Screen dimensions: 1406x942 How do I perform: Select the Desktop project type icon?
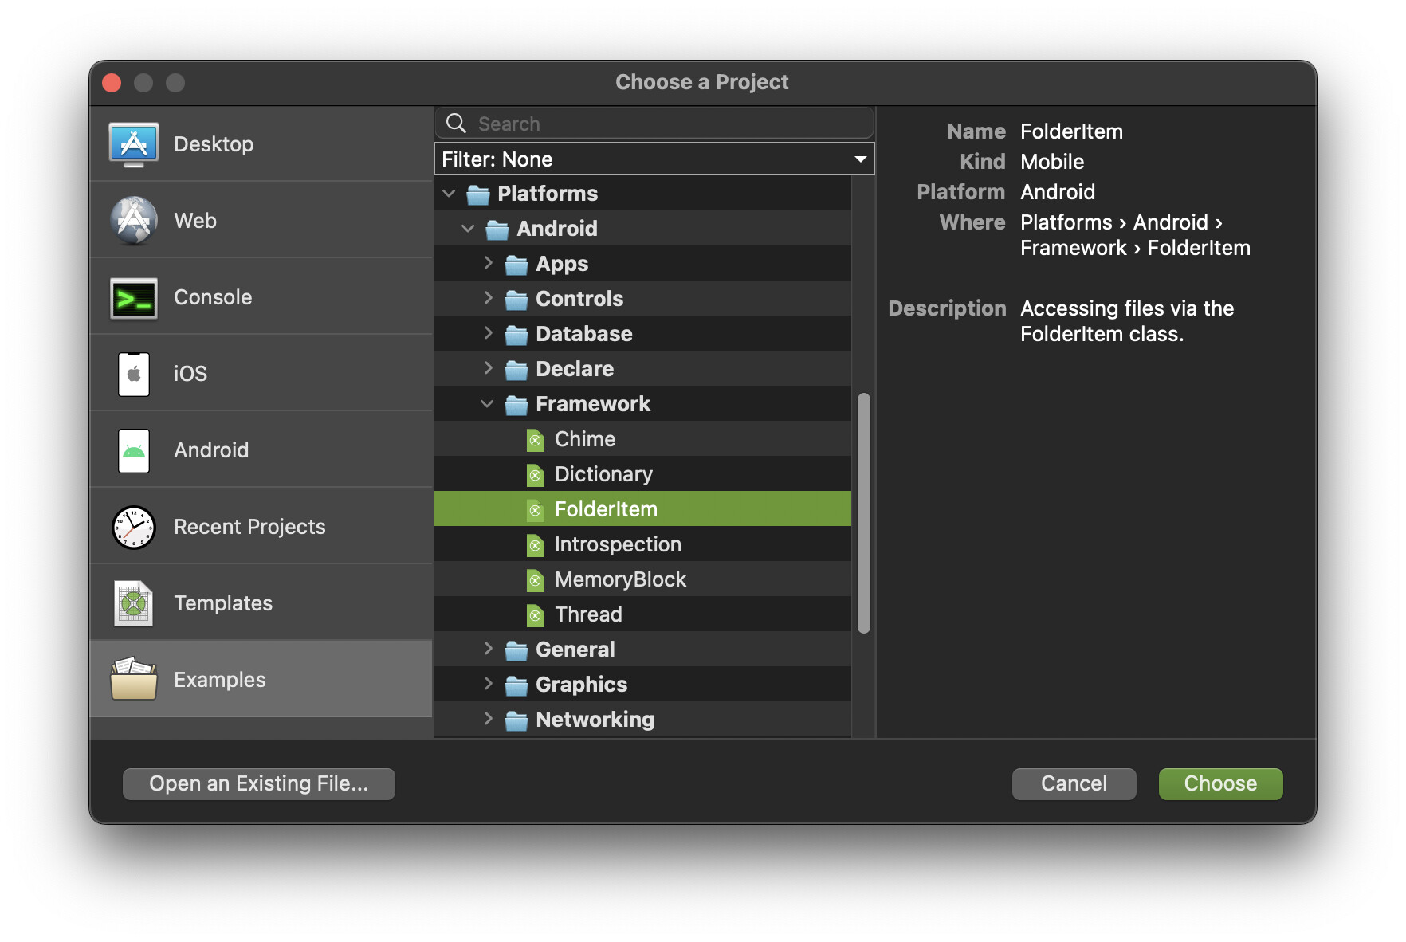(134, 144)
